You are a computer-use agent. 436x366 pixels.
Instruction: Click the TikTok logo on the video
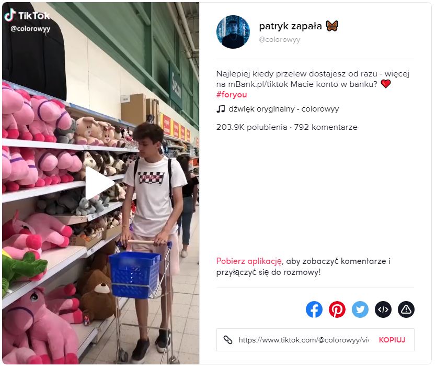click(27, 15)
